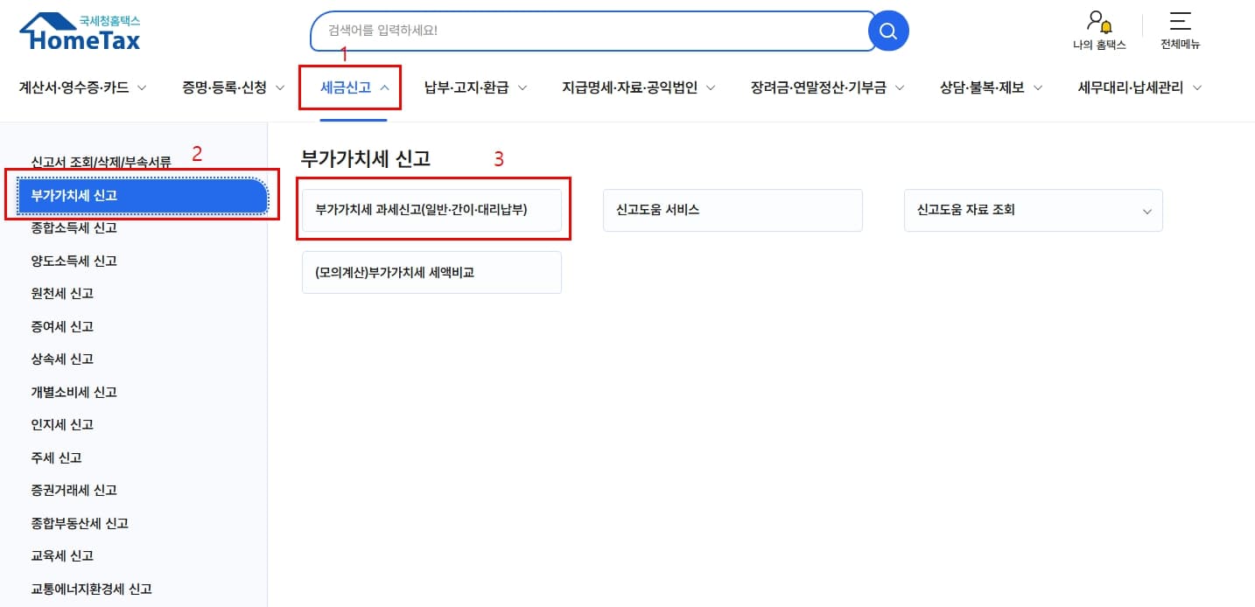Click 부가가치세 과세신고(일반·간이·대리납부) button

(431, 210)
